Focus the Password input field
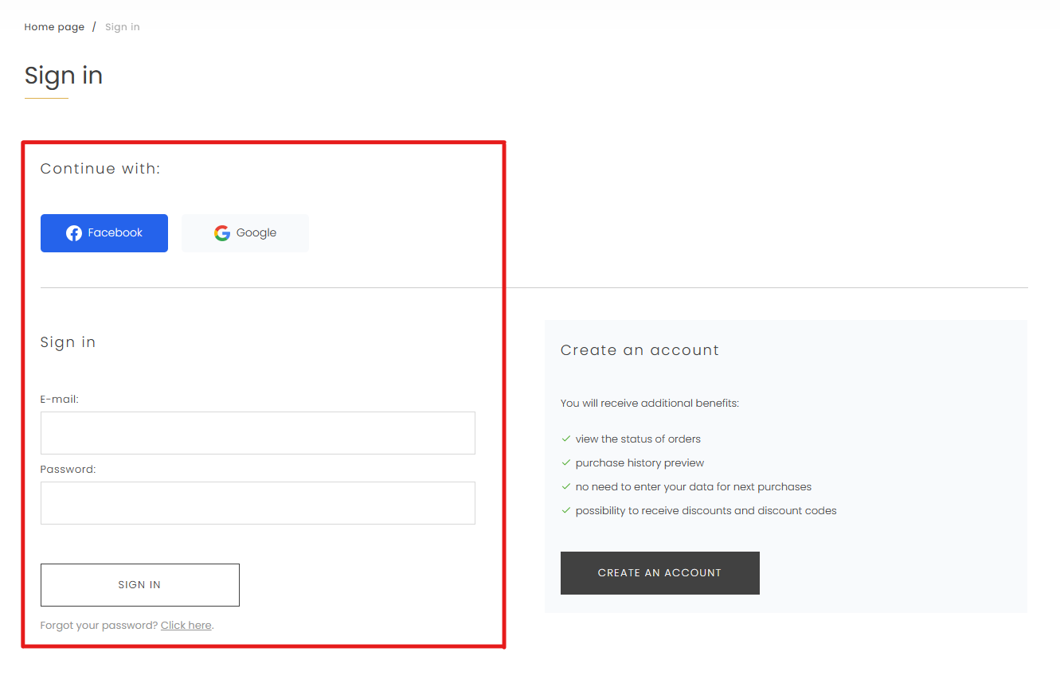Screen dimensions: 1060x675 click(x=257, y=503)
